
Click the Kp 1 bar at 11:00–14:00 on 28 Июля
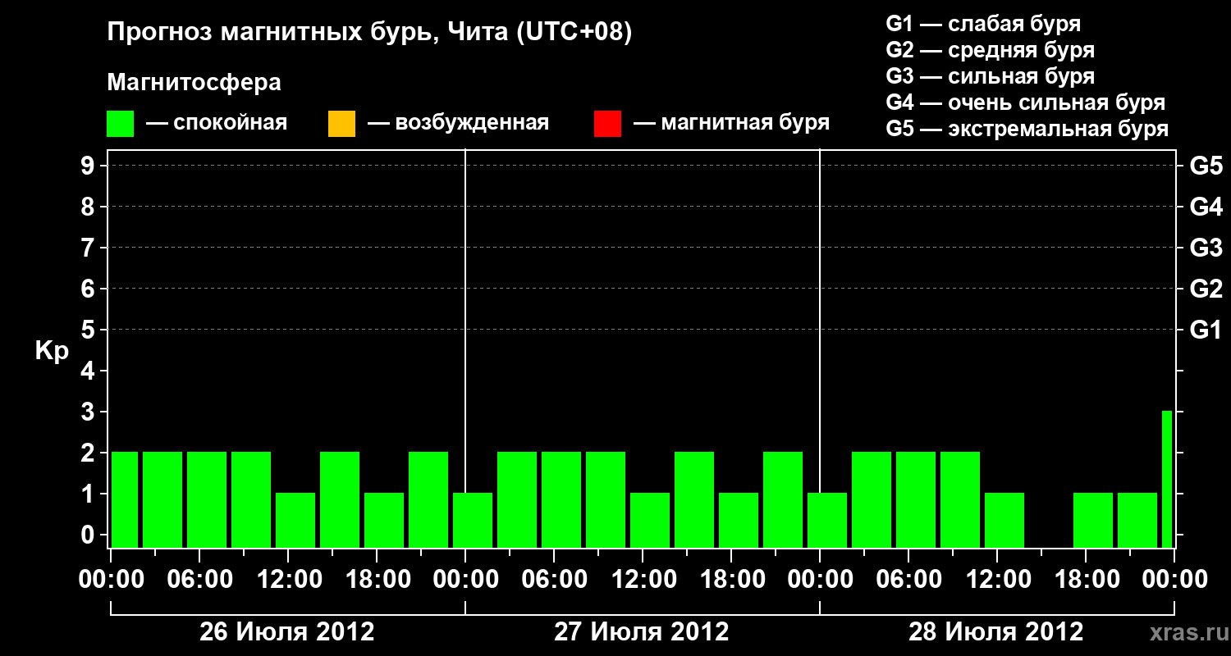point(1004,520)
